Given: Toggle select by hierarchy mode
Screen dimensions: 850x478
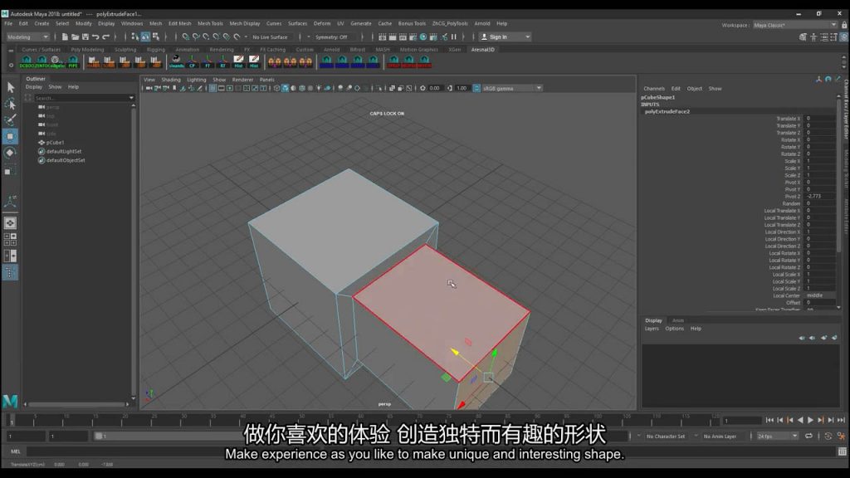Looking at the screenshot, I should coord(135,37).
